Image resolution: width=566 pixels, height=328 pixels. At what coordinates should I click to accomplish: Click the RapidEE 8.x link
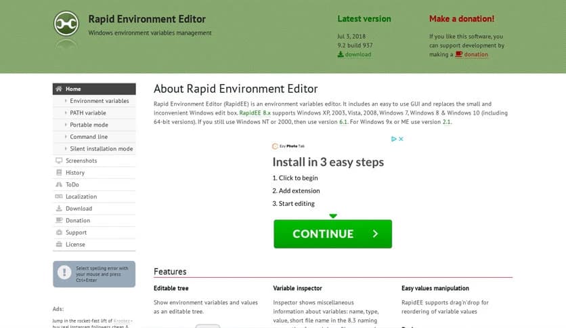pyautogui.click(x=255, y=112)
